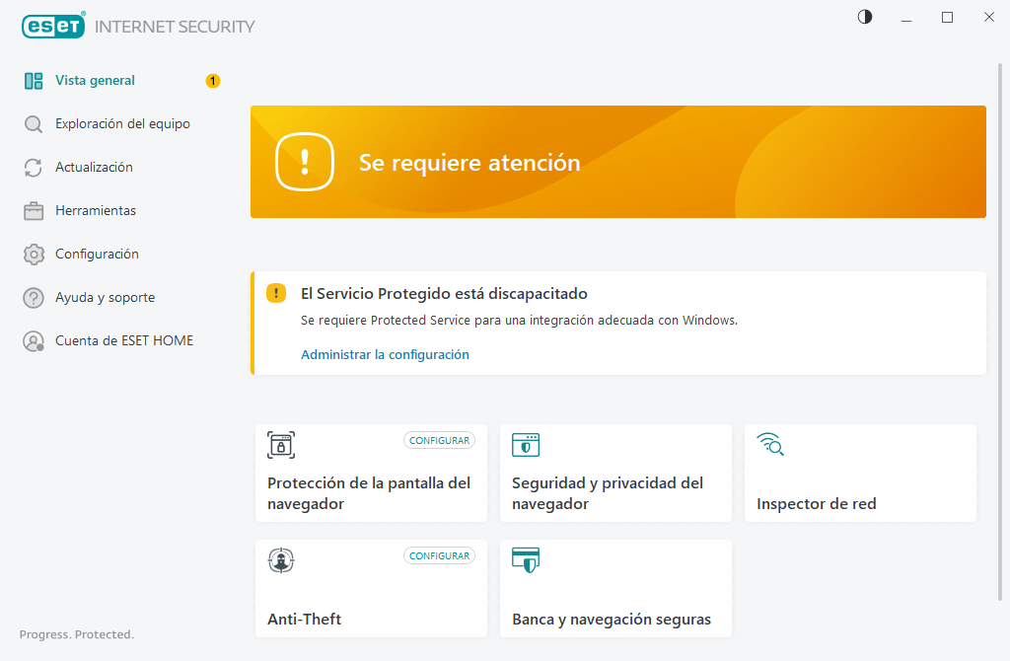
Task: Close the ESET window
Action: pyautogui.click(x=988, y=18)
